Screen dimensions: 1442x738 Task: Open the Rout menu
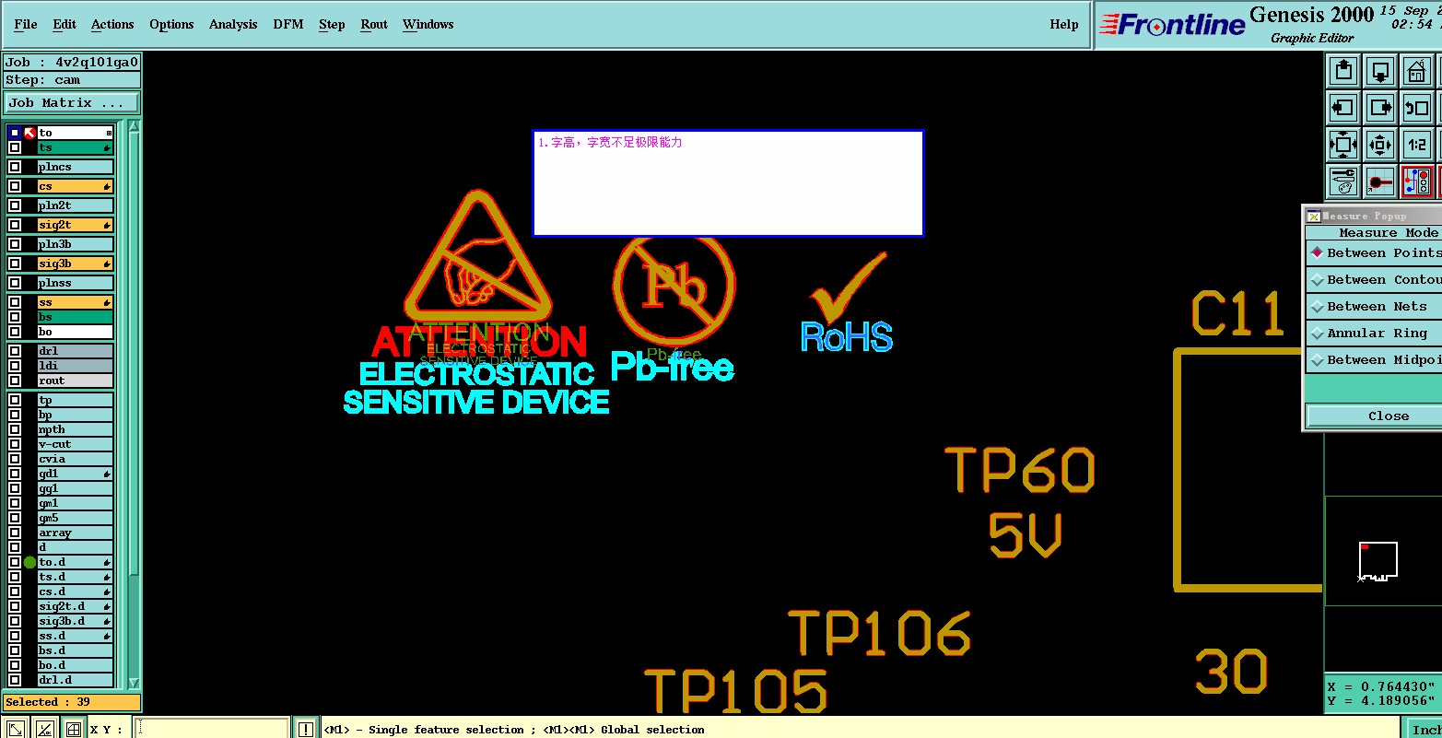[374, 24]
